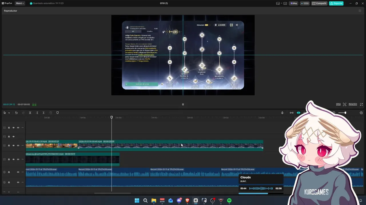
Task: Click the Compartir button
Action: pos(319,3)
